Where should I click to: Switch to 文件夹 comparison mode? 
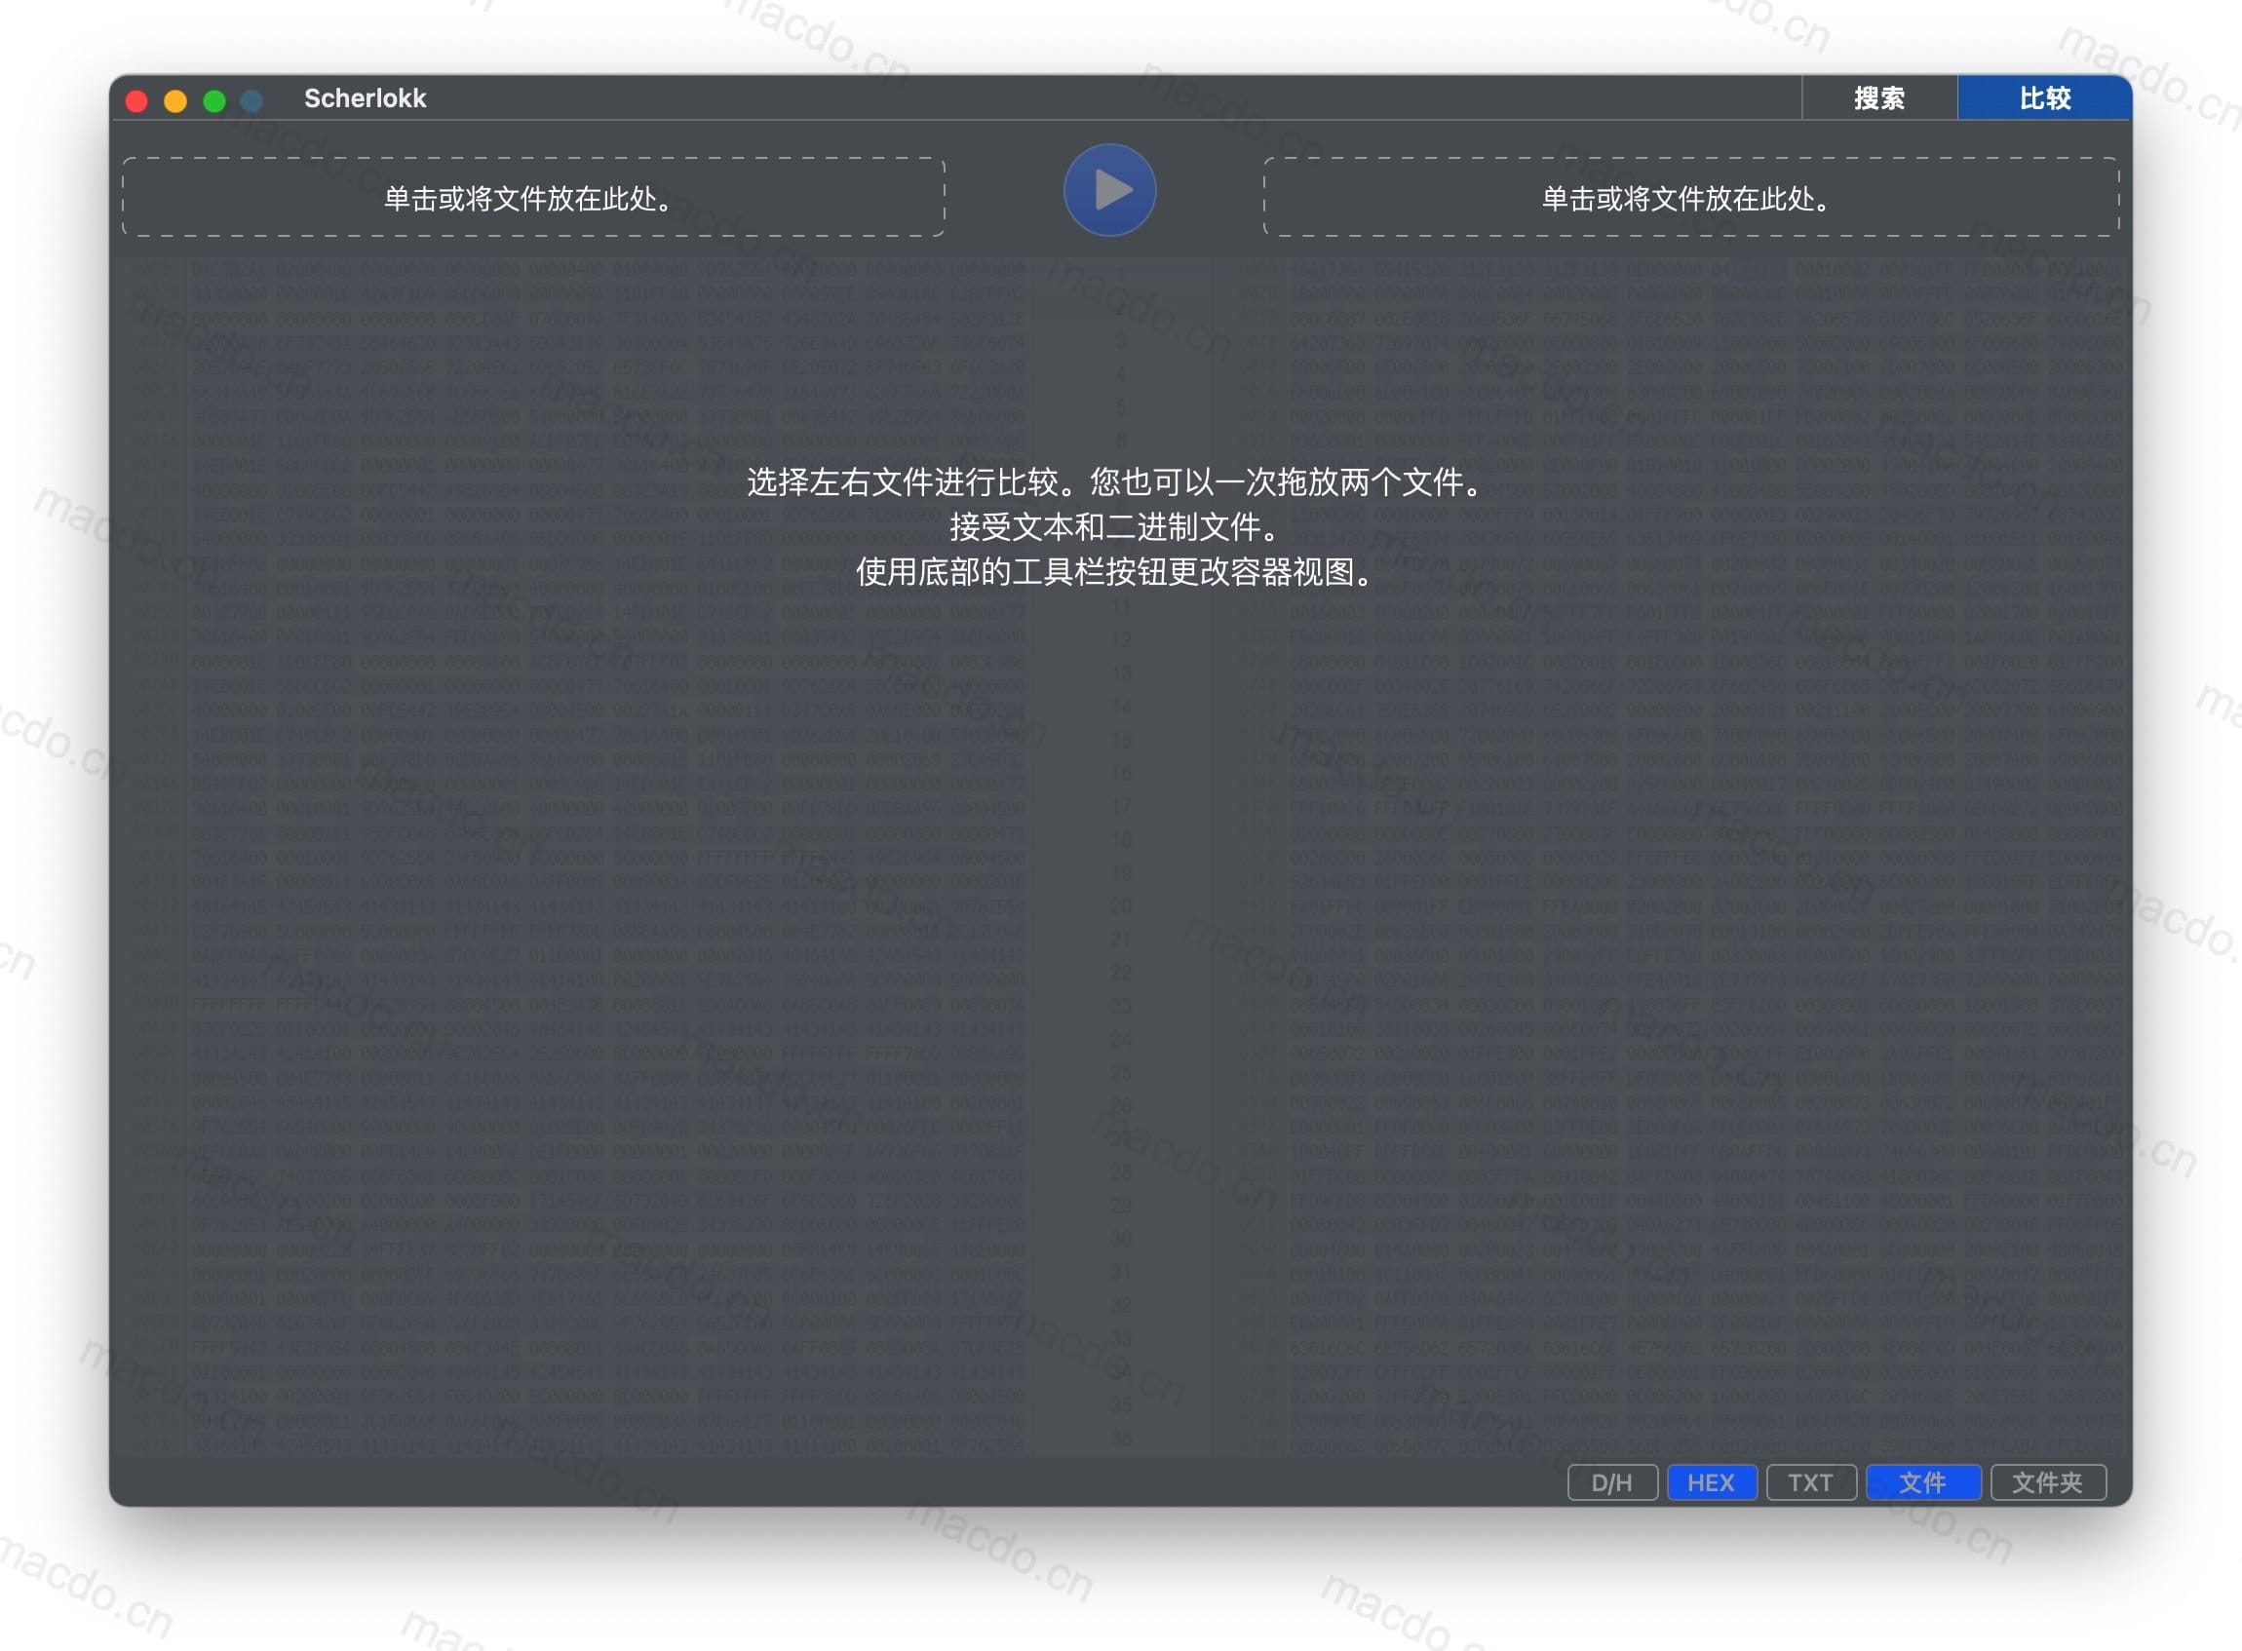2048,1482
